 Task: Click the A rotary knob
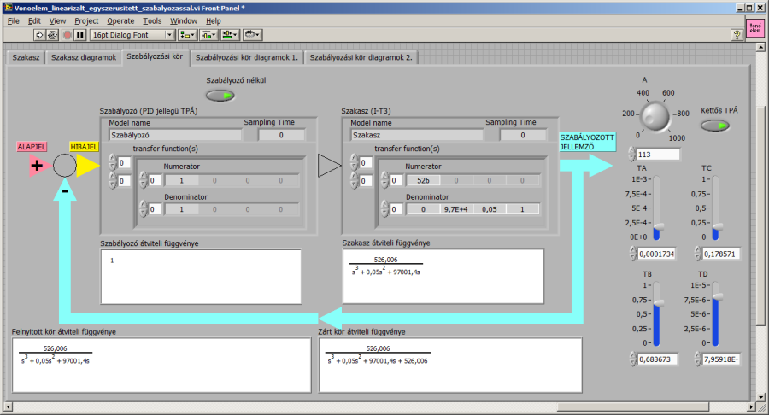click(x=656, y=114)
